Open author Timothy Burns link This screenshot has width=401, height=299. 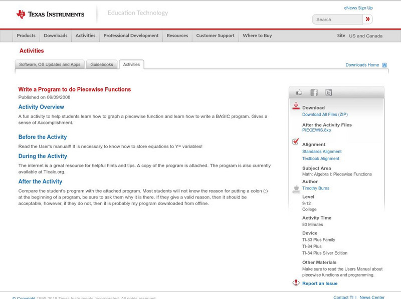click(x=316, y=188)
